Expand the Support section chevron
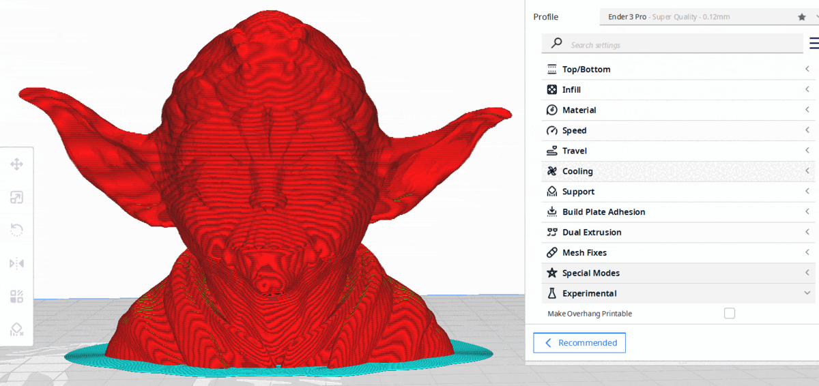 tap(807, 192)
